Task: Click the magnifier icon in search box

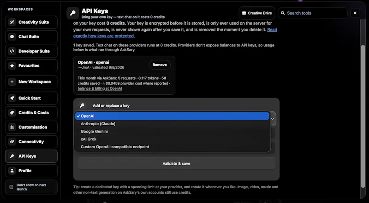Action: tap(283, 13)
